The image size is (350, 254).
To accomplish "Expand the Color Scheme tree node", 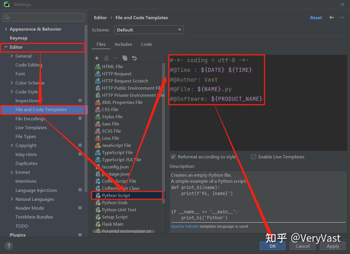I will coord(12,83).
